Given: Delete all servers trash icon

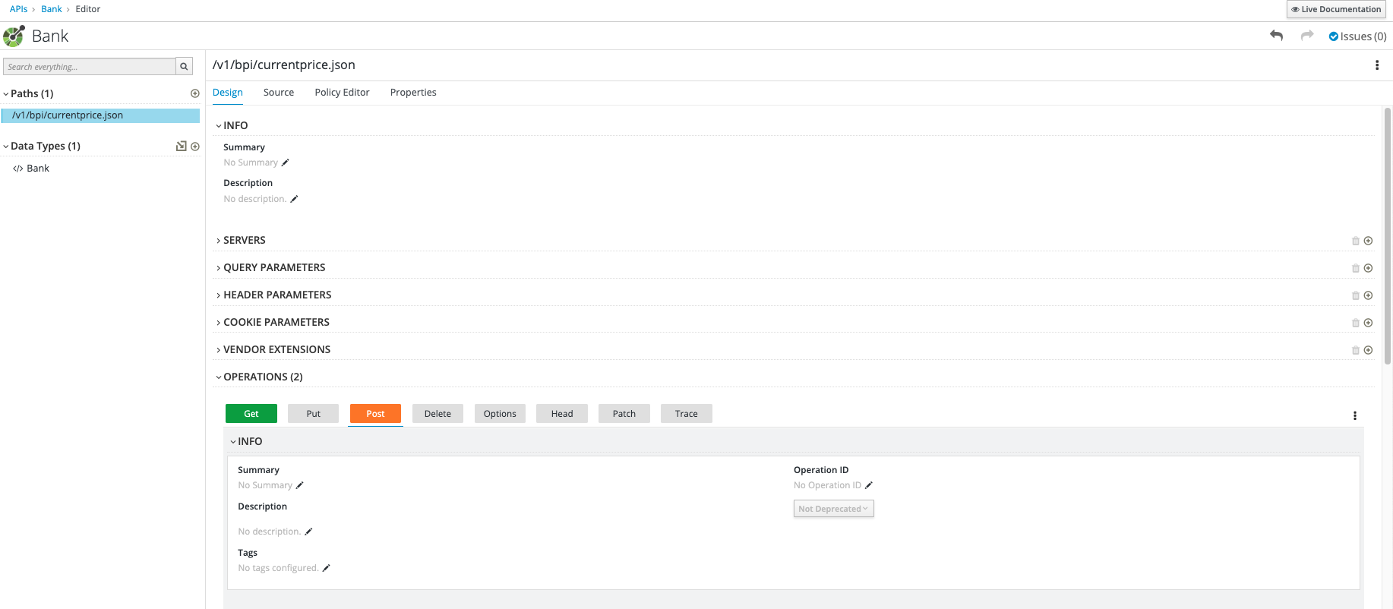Looking at the screenshot, I should click(1355, 241).
